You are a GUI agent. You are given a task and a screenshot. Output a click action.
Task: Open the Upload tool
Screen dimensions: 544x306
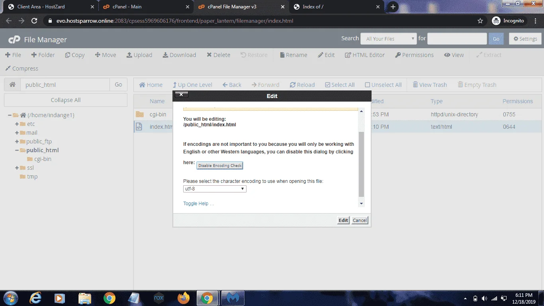[139, 55]
